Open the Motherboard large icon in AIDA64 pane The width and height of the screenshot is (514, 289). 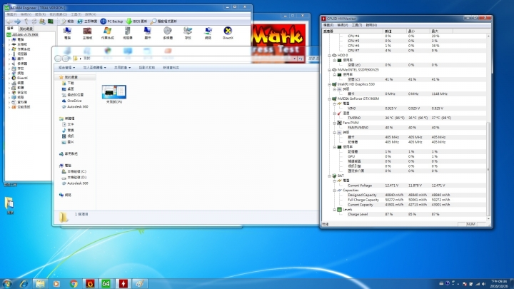87,33
